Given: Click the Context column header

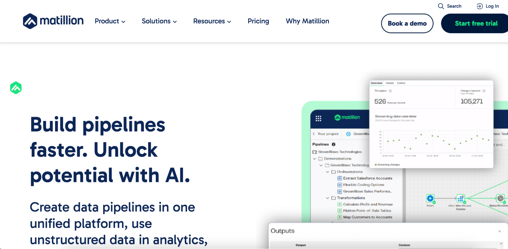Looking at the screenshot, I should [x=404, y=245].
